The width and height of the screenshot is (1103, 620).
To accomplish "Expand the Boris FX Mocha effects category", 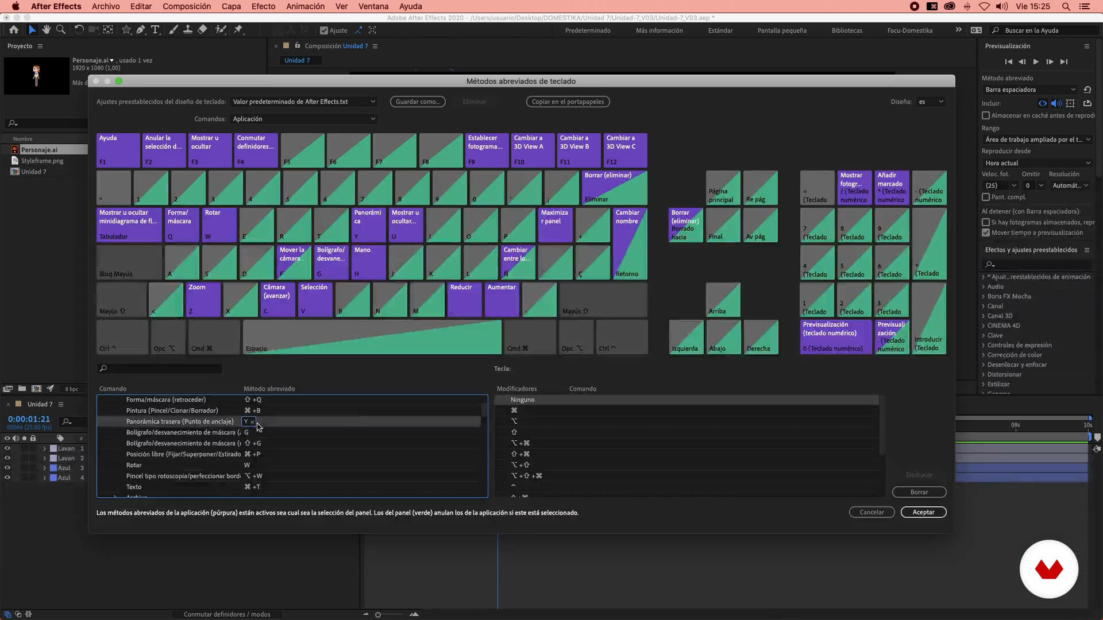I will (x=984, y=296).
